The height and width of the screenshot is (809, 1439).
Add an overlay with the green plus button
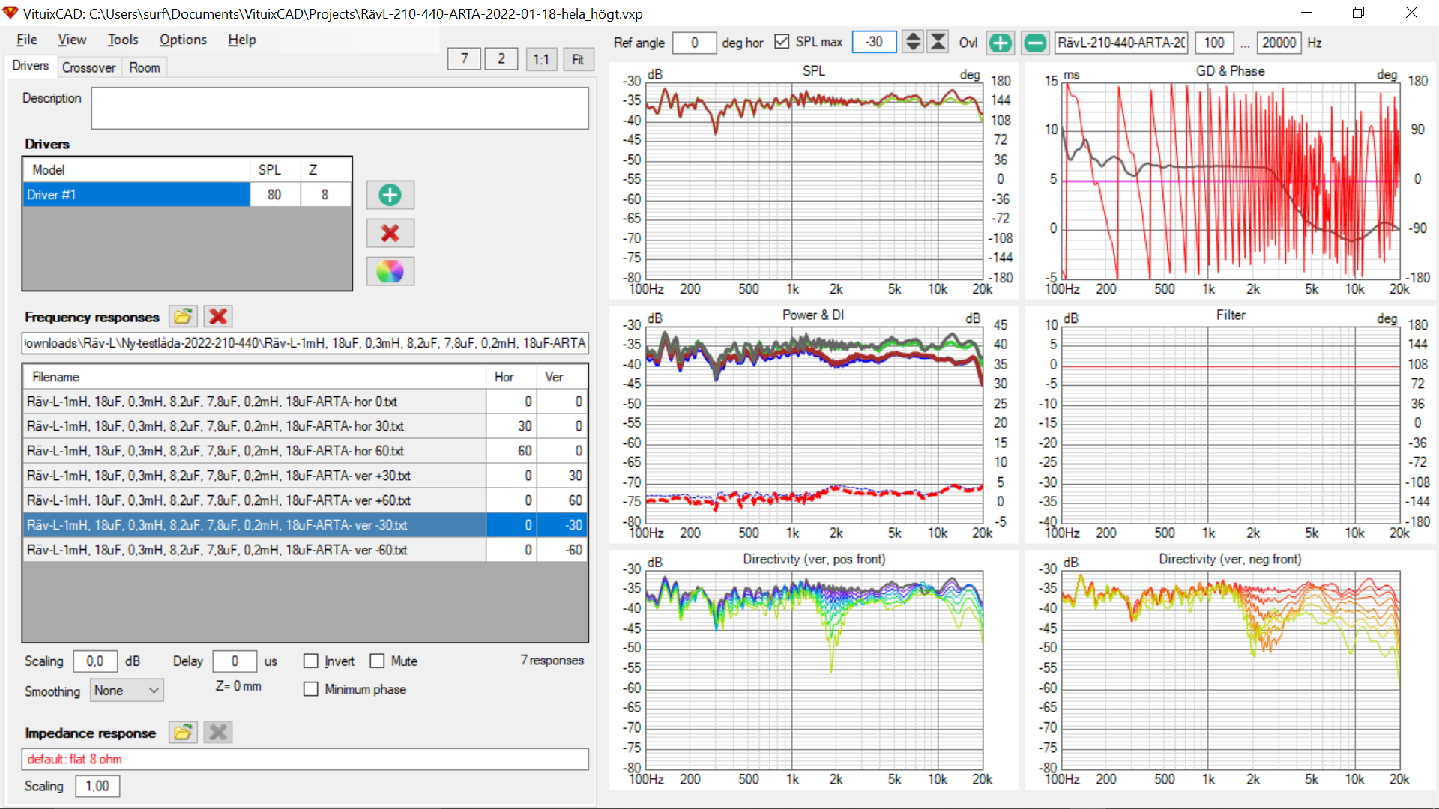tap(1000, 43)
